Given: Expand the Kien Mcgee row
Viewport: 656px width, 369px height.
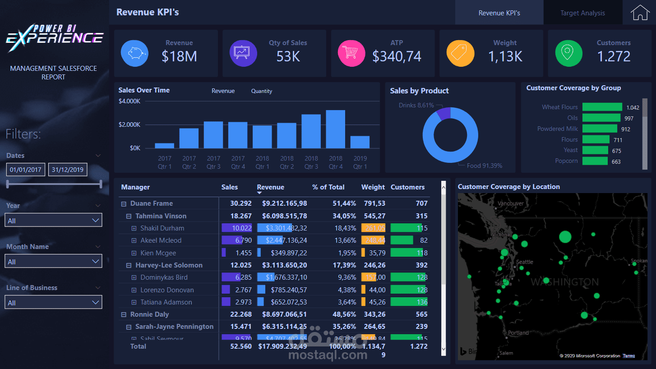Looking at the screenshot, I should click(134, 253).
